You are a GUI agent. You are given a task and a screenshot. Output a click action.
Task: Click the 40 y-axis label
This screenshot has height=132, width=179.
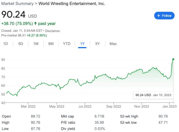click(3, 103)
